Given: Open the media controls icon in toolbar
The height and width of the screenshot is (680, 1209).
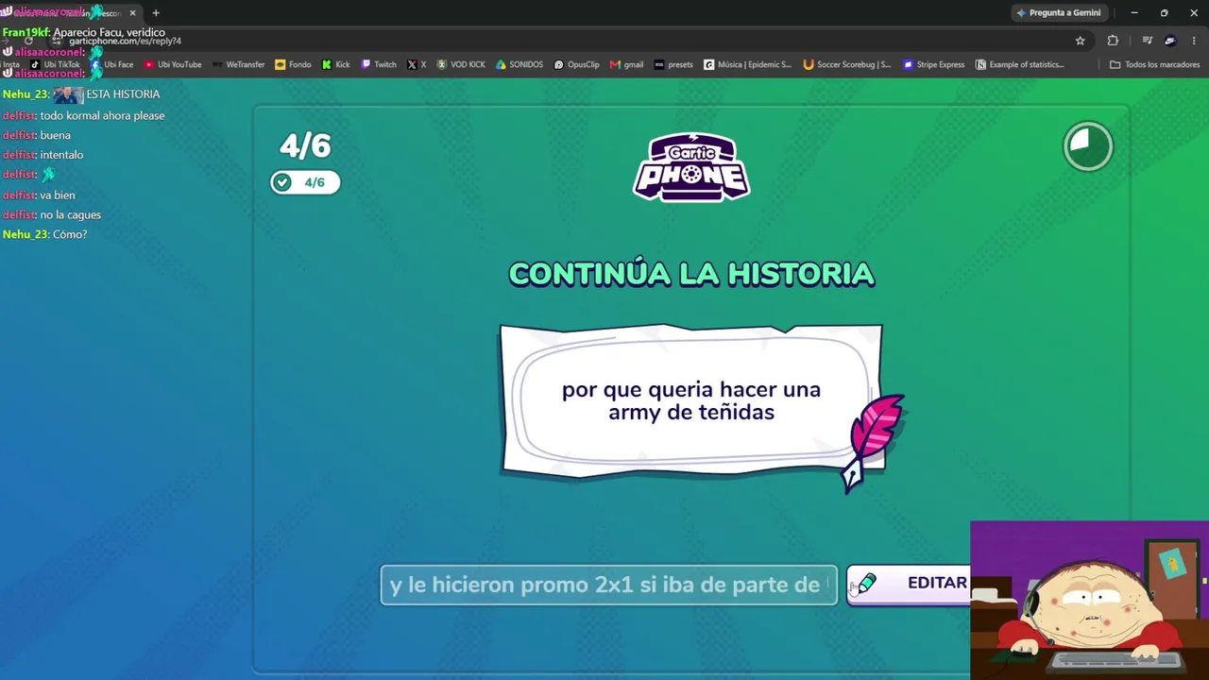Looking at the screenshot, I should 1147,41.
